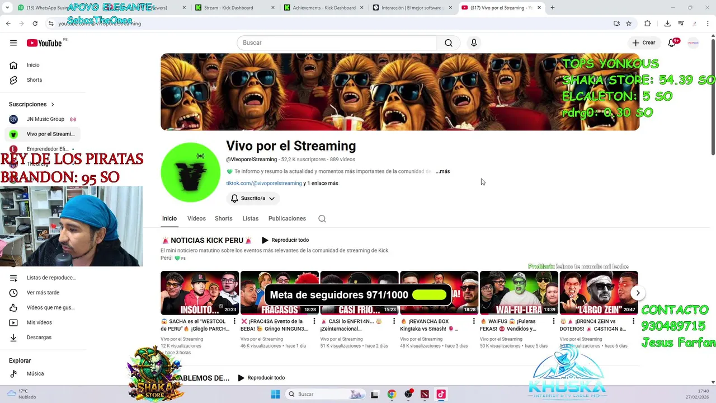This screenshot has width=716, height=403.
Task: Select the Inicio channel tab
Action: point(169,219)
